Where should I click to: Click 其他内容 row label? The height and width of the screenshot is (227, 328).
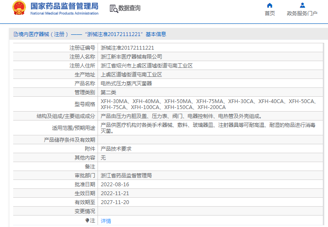click(x=85, y=158)
